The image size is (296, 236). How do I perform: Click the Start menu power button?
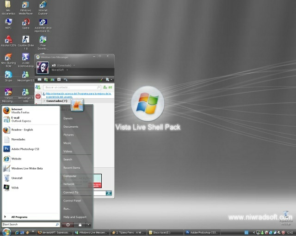(x=68, y=224)
